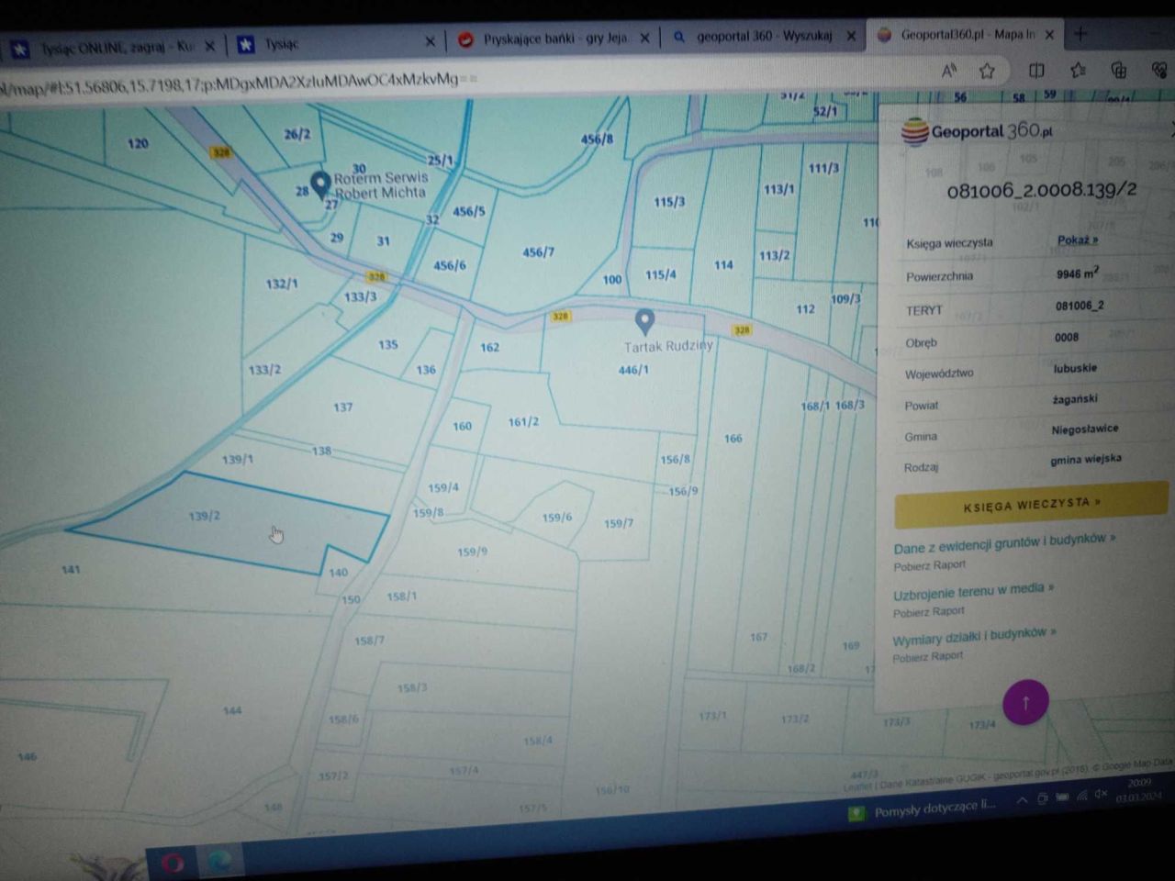Select parcel 139/1 on the map

click(238, 458)
